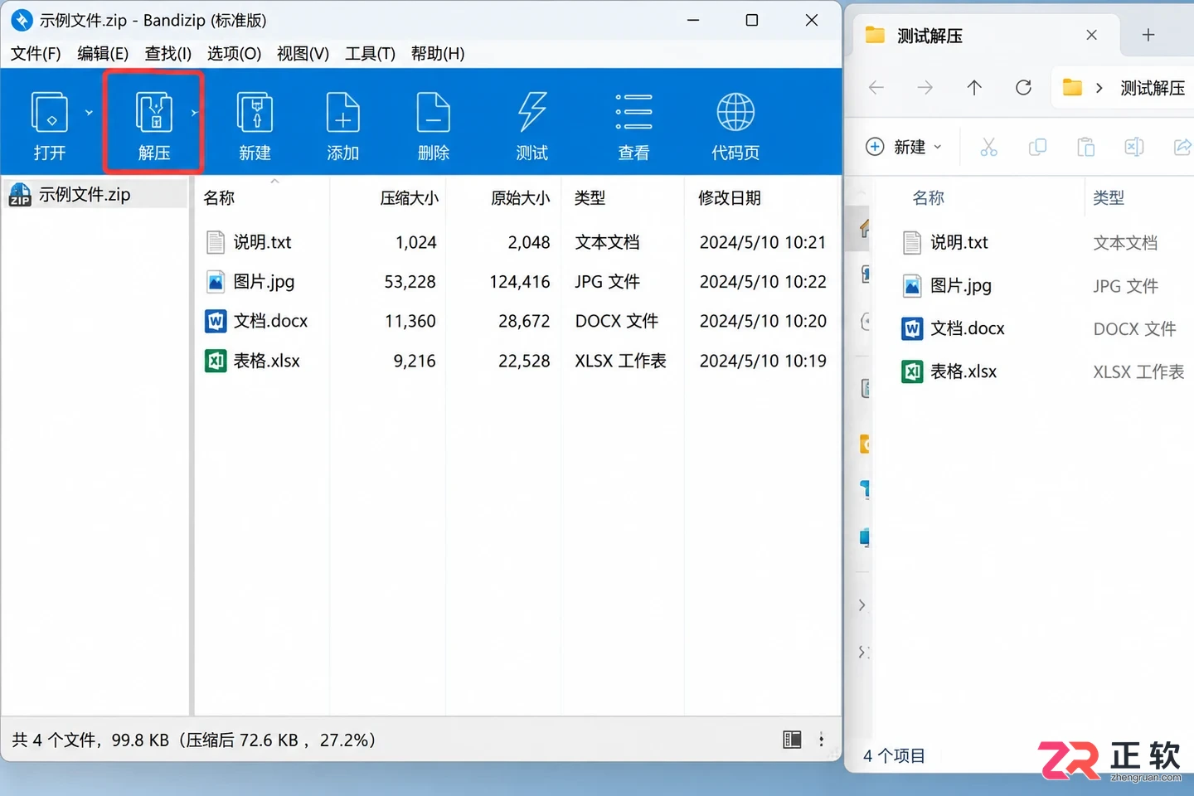Add a new Explorer tab
The height and width of the screenshot is (796, 1194).
click(1148, 35)
